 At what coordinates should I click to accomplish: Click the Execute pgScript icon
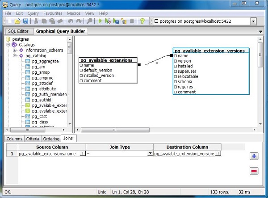(x=108, y=21)
